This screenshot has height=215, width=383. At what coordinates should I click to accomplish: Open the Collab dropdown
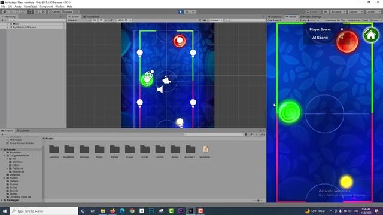click(314, 11)
